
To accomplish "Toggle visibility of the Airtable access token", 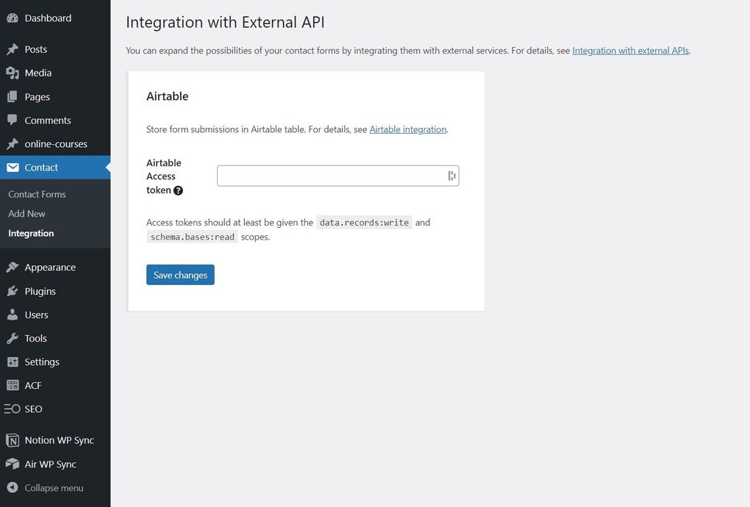I will 450,175.
